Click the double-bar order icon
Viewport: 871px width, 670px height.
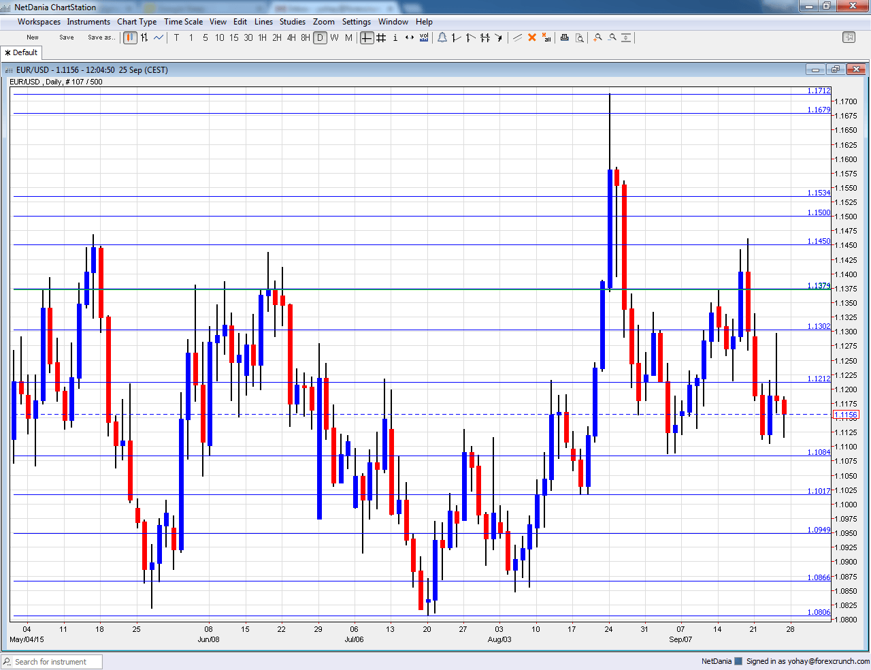(485, 37)
